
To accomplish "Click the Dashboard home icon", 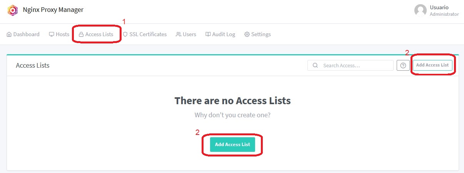I will click(9, 35).
